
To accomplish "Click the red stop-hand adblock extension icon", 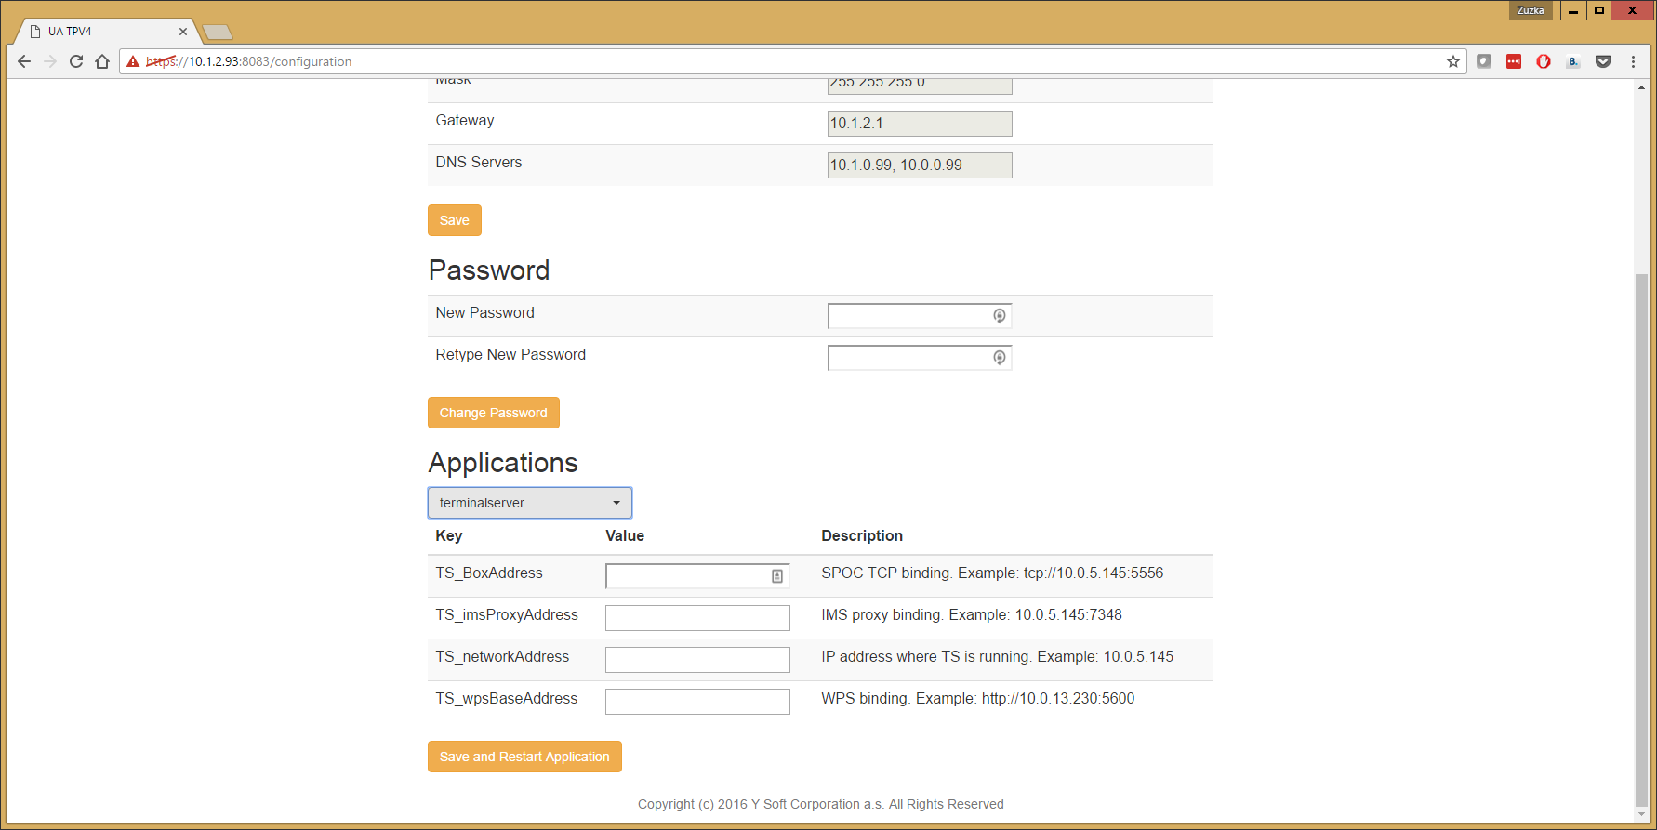I will [1544, 61].
